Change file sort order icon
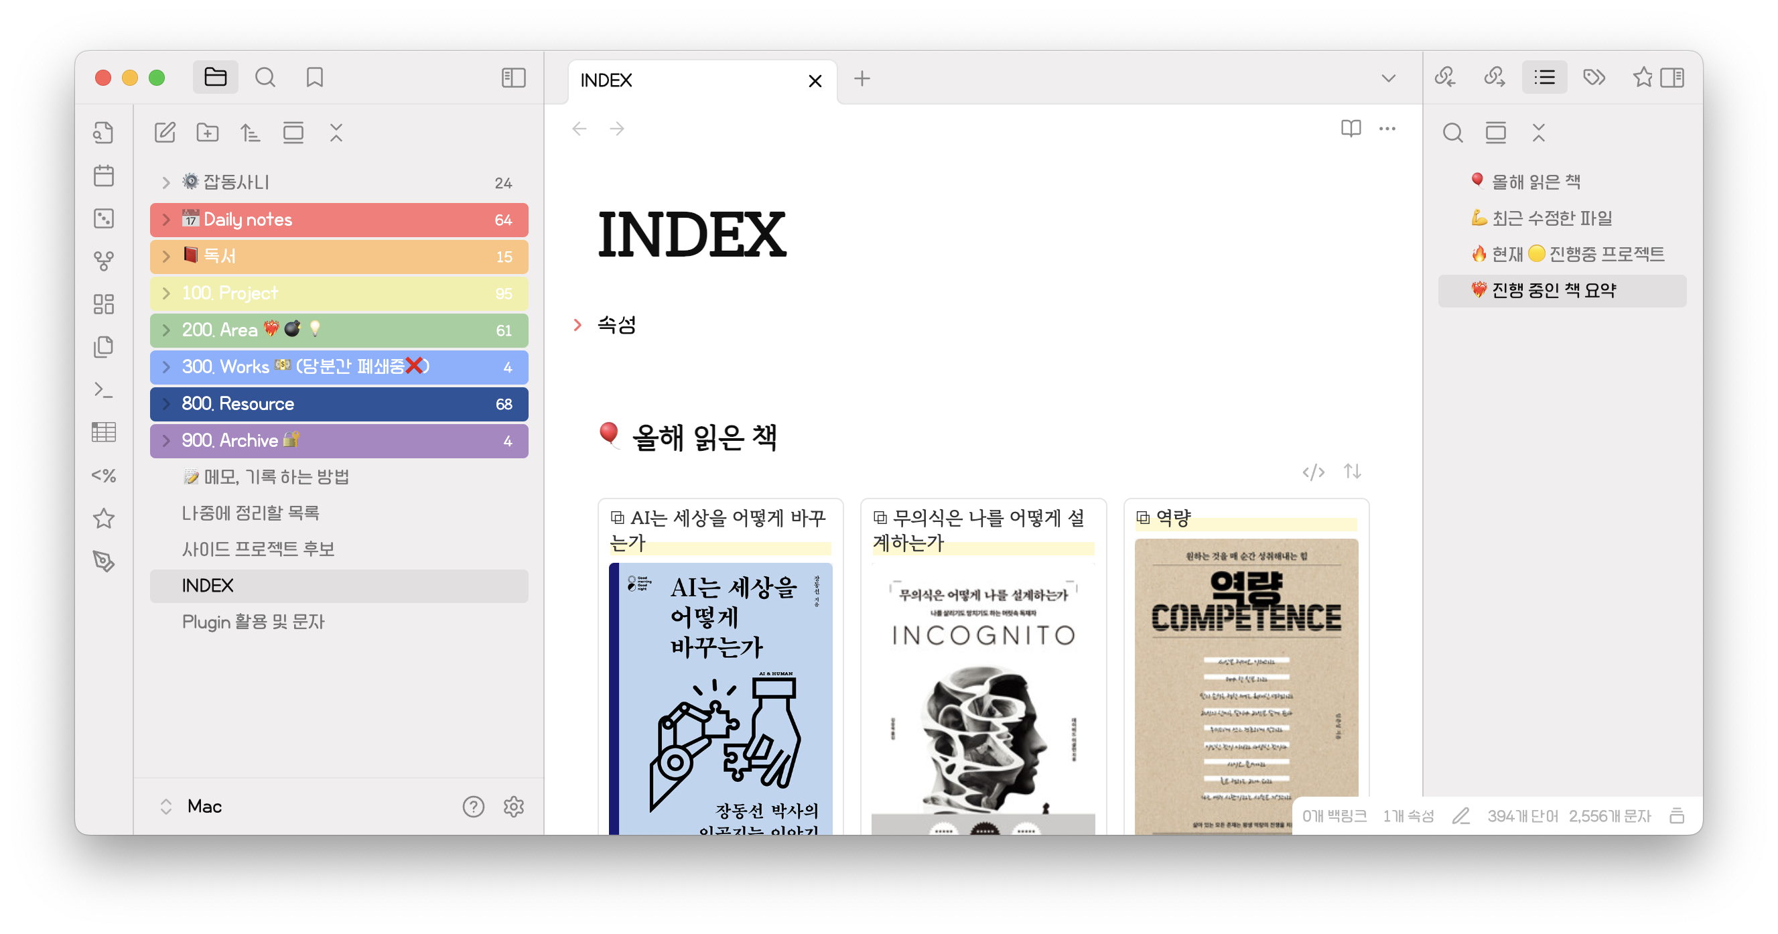Image resolution: width=1778 pixels, height=934 pixels. point(250,132)
